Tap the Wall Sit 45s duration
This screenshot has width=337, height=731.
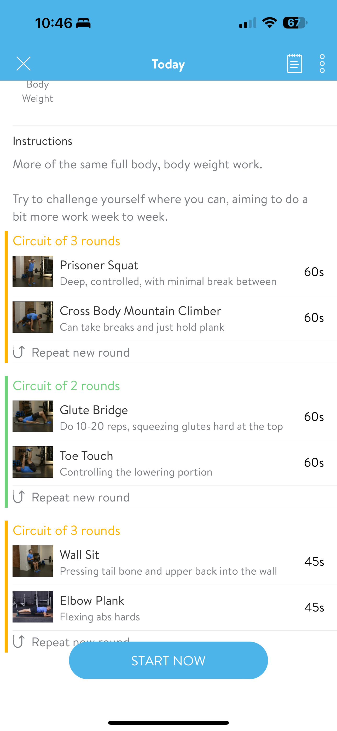pos(314,562)
